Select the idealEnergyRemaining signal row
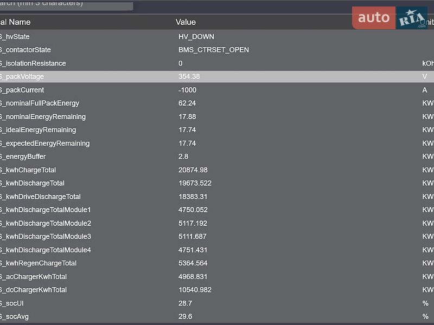 point(217,130)
